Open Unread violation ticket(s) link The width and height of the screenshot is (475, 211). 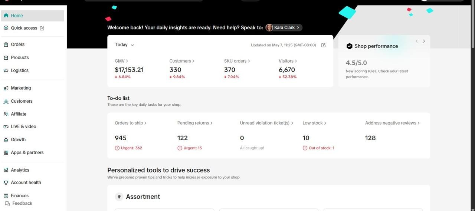(x=266, y=123)
